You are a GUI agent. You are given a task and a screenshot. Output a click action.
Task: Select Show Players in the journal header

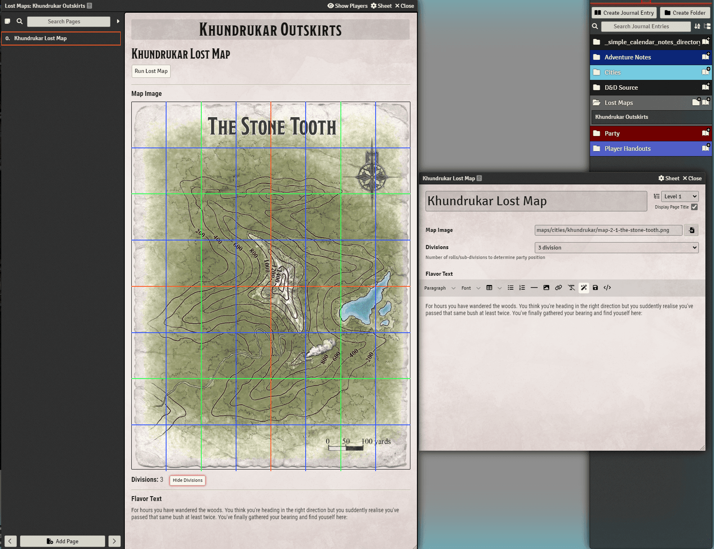point(347,6)
